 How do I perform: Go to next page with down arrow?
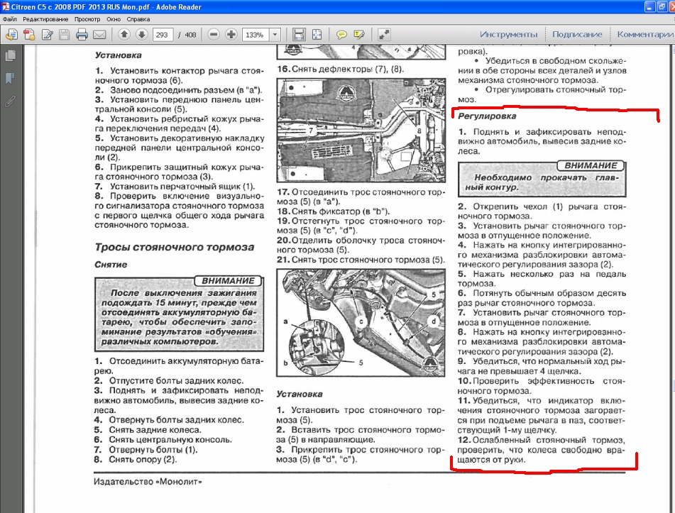click(x=142, y=35)
